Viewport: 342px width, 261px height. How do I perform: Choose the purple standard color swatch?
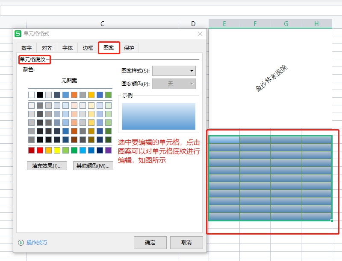(109, 150)
